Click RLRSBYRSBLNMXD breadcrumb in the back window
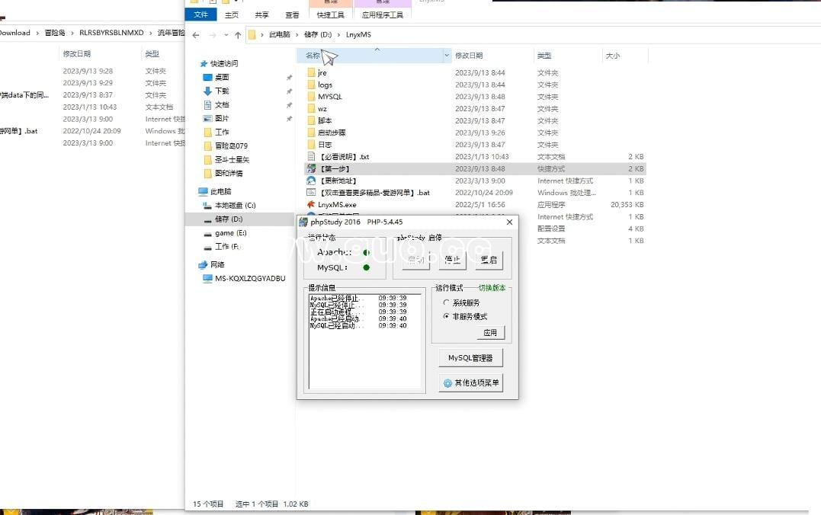 click(111, 33)
